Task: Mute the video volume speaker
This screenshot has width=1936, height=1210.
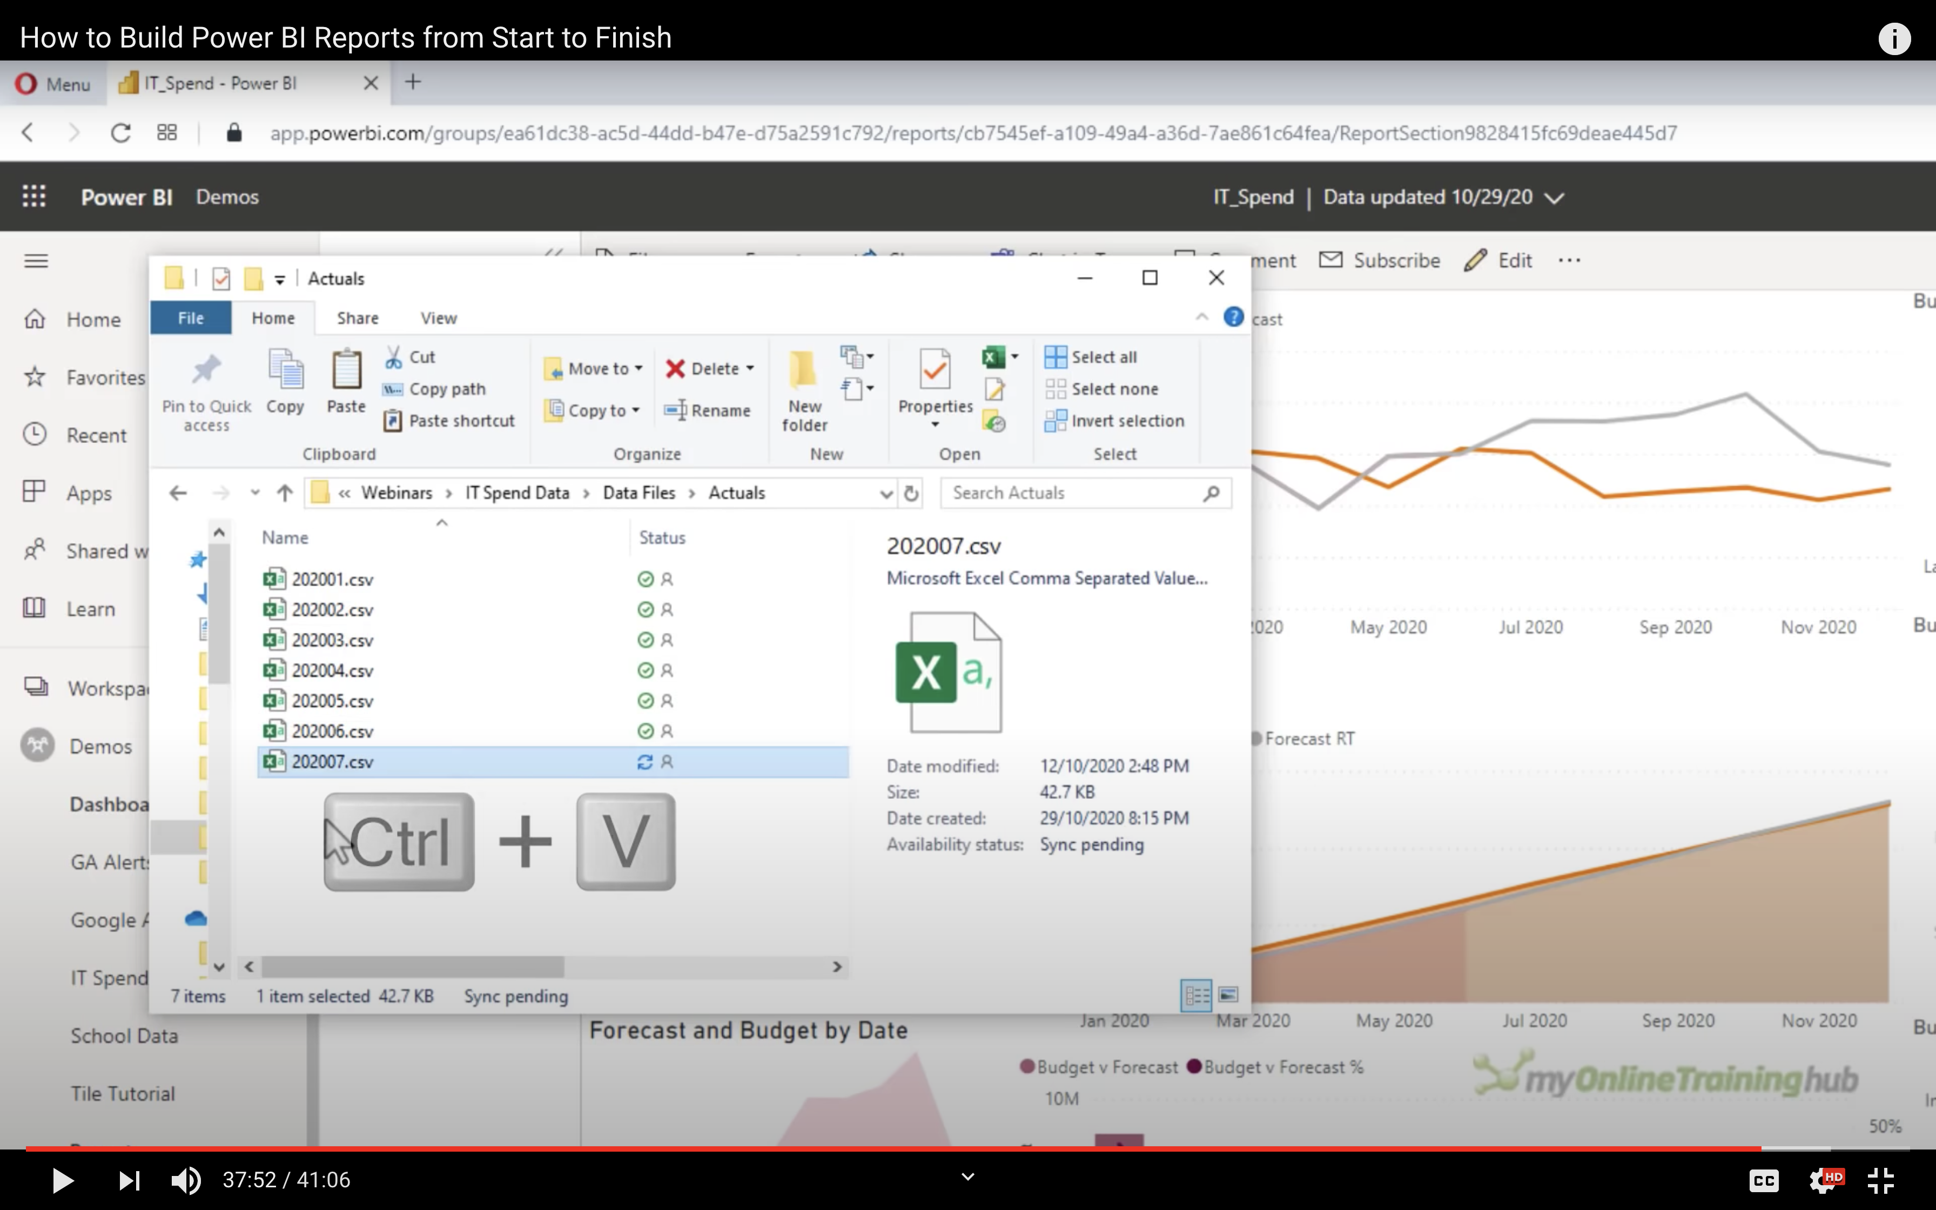Action: (x=186, y=1180)
